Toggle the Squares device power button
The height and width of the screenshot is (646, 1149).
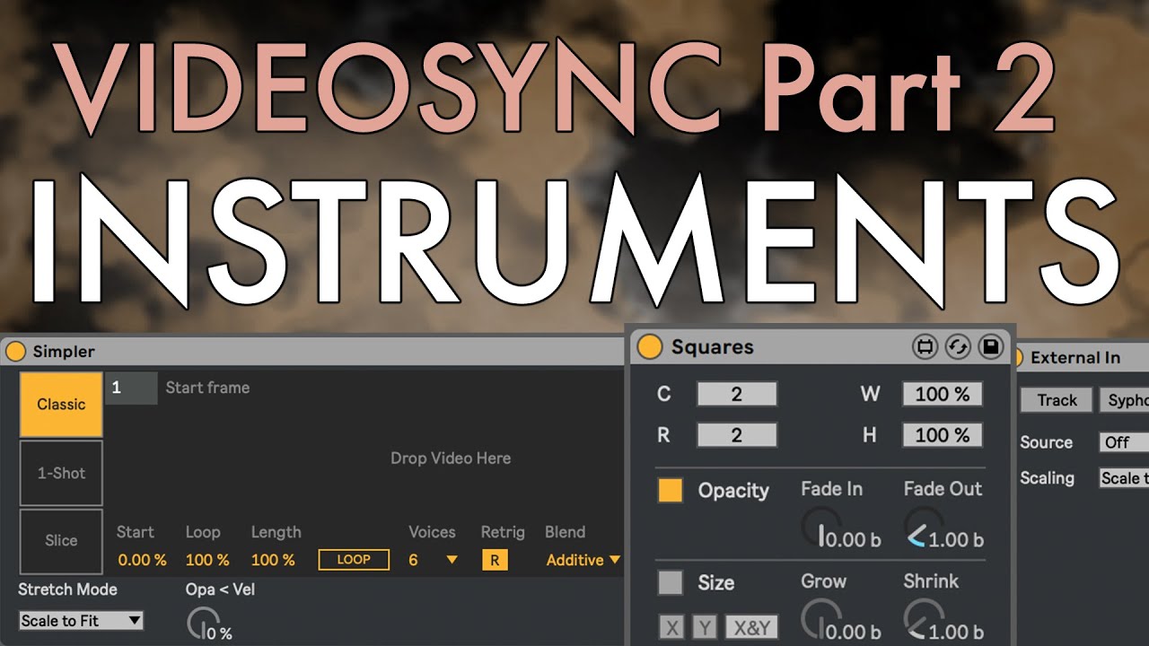click(x=649, y=346)
